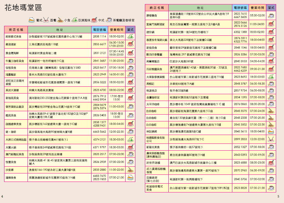Image resolution: width=284 pixels, height=203 pixels.
Task: Click the 地址 header in the page 4 table
Action: [x=60, y=30]
